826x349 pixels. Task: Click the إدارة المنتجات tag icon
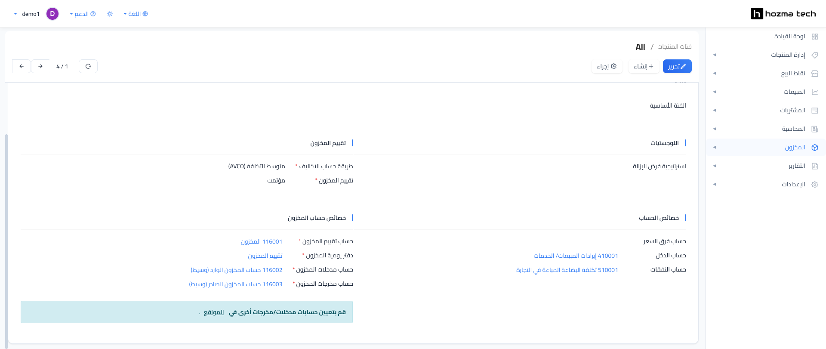coord(814,55)
